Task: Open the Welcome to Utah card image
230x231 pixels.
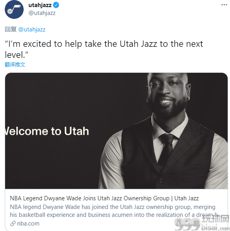Action: 116,131
